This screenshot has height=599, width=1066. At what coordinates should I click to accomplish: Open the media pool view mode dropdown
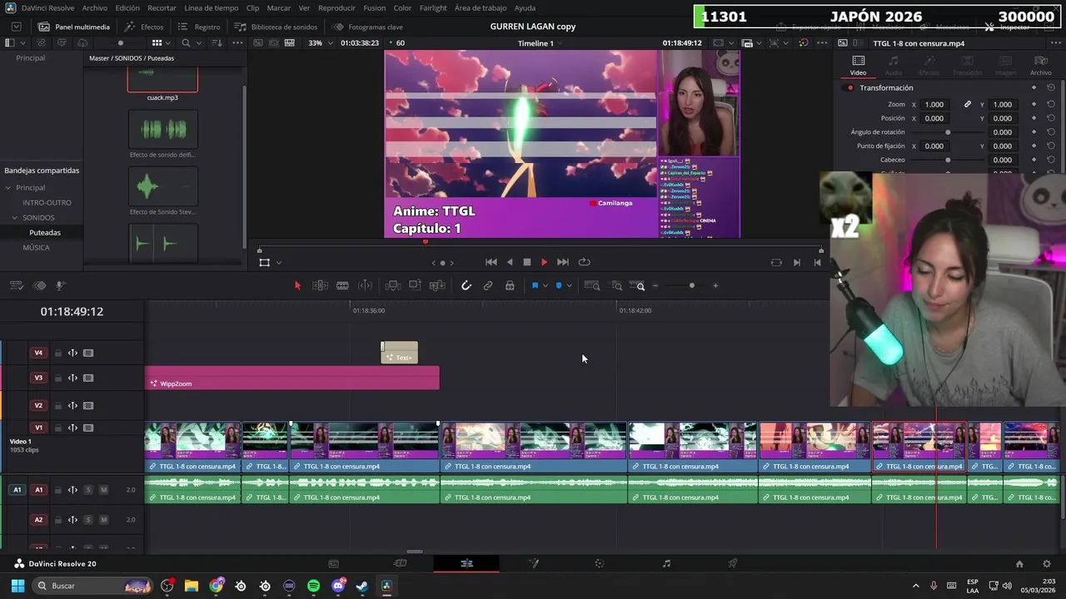point(168,43)
